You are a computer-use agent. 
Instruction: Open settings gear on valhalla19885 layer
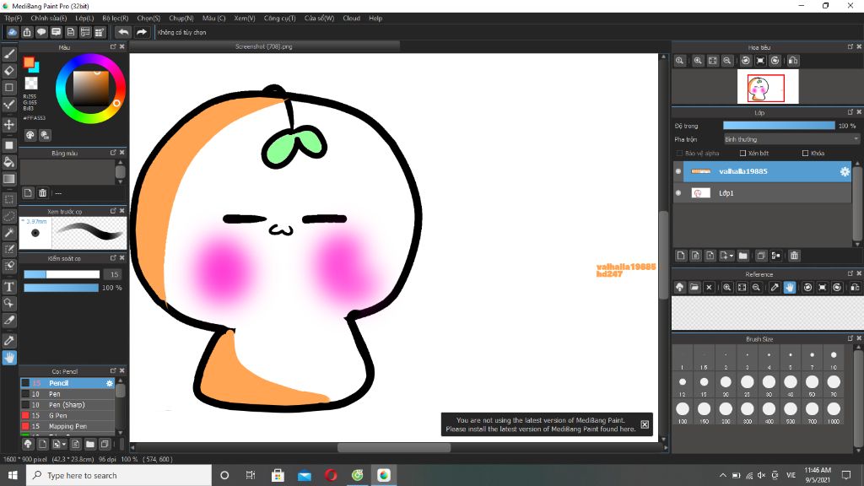[x=844, y=171]
